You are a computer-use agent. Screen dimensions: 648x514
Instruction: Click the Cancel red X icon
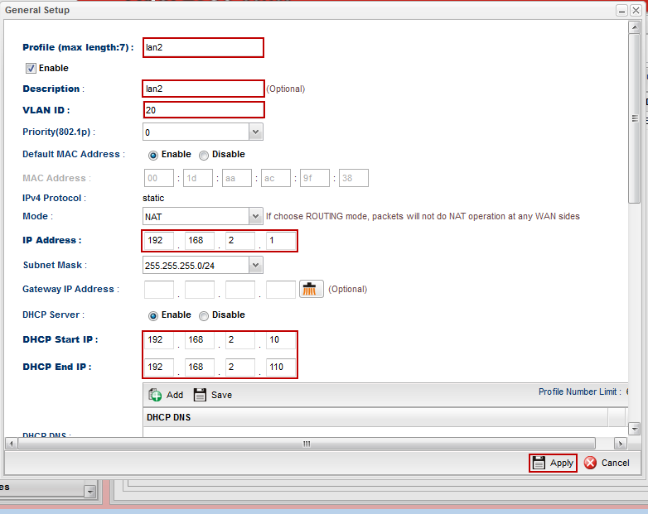tap(590, 463)
